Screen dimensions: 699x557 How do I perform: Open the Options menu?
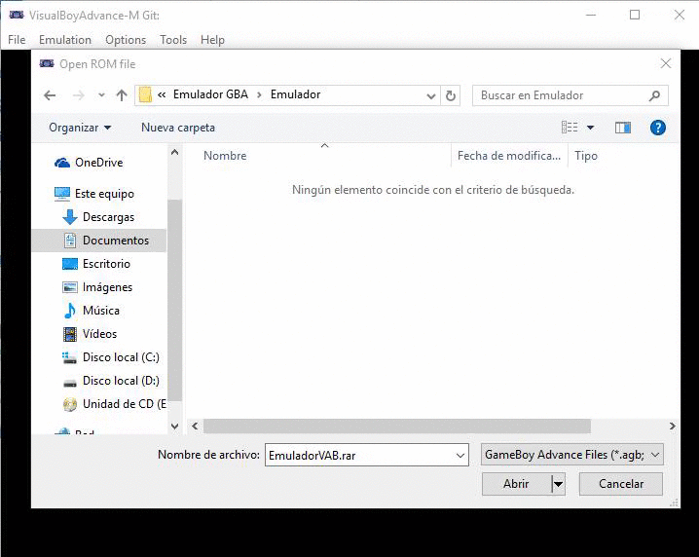[x=126, y=40]
